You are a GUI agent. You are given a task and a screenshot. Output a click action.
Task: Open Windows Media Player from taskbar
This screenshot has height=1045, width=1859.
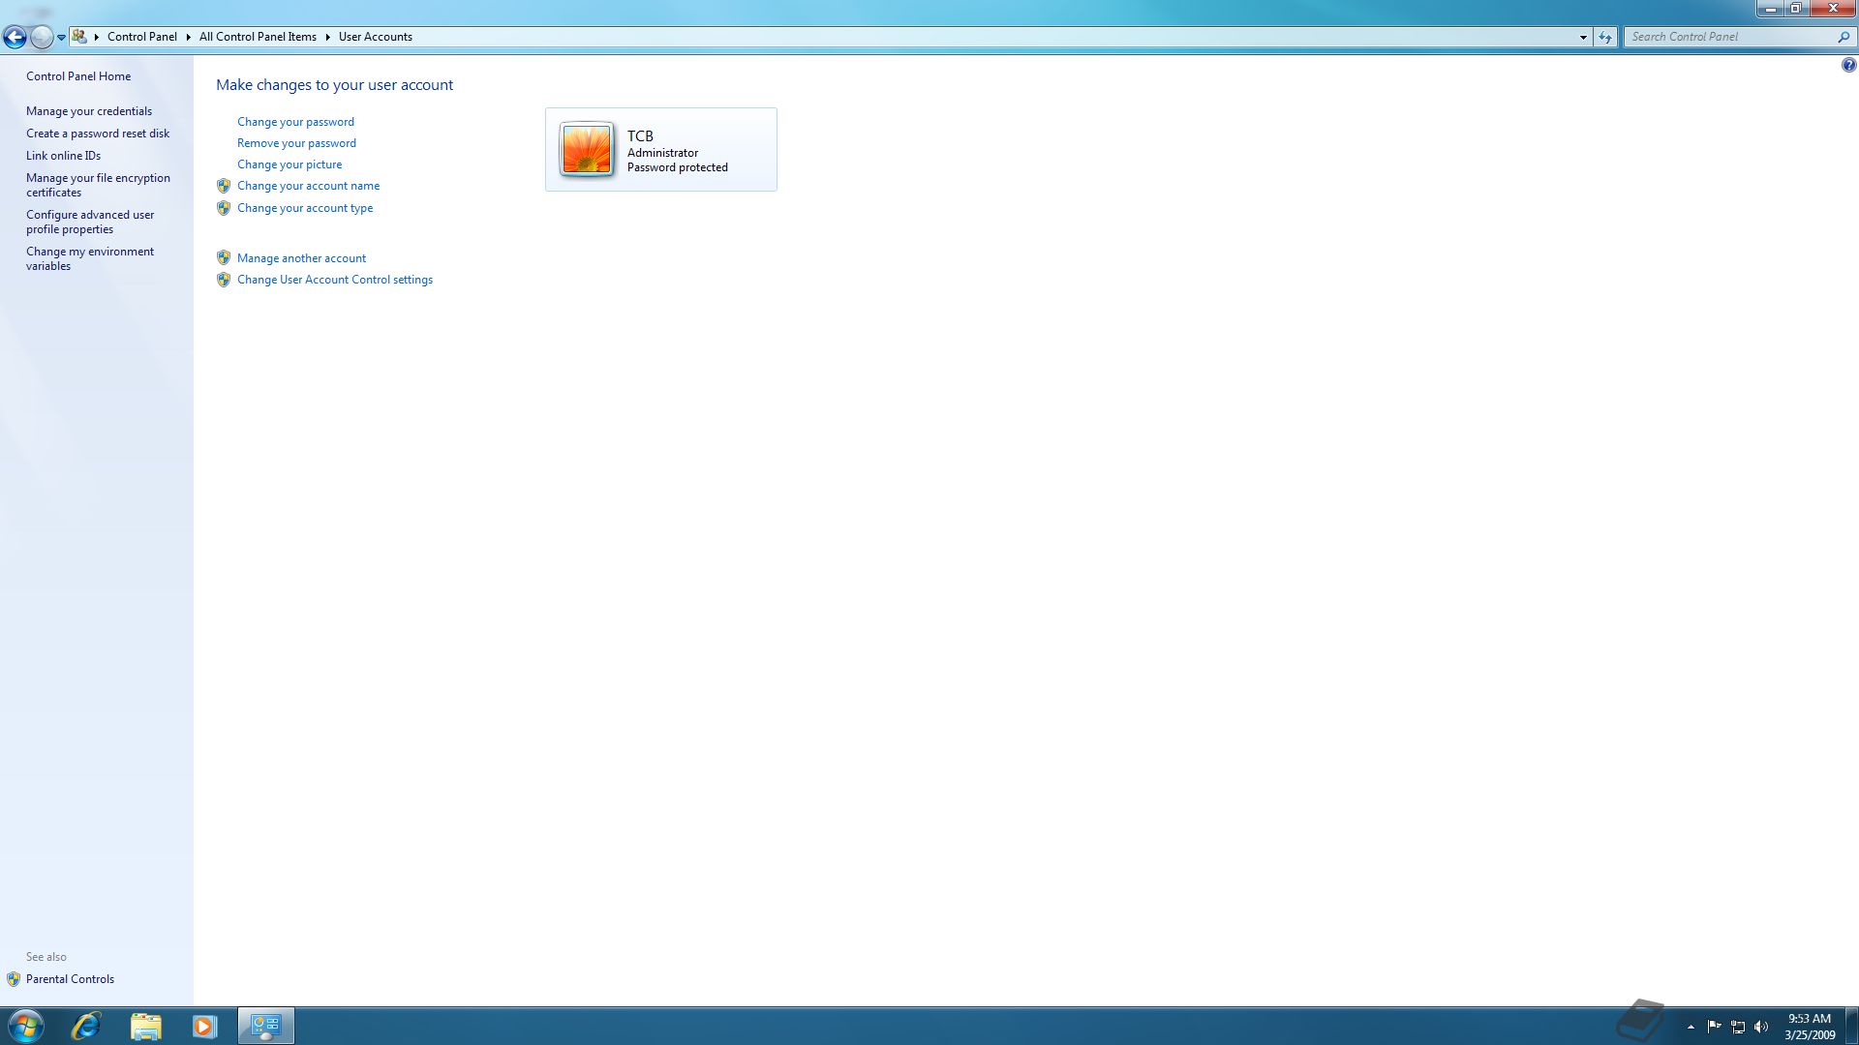[x=204, y=1026]
